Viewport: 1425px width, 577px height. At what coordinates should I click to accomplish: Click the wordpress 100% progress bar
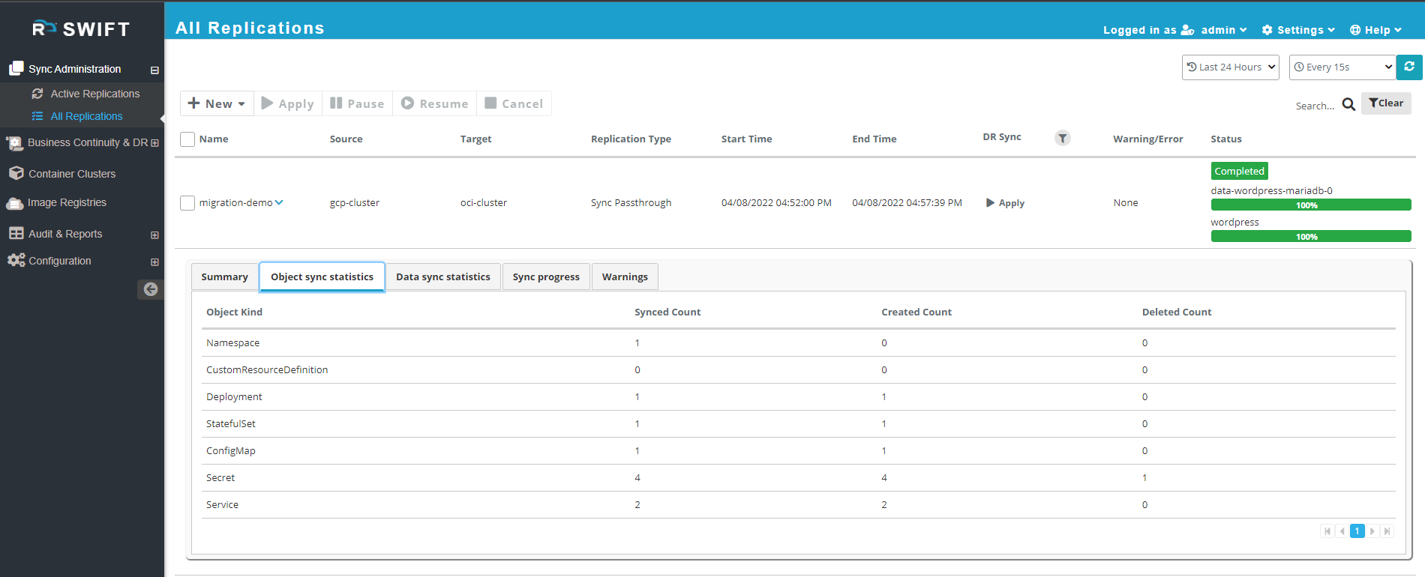(x=1310, y=237)
